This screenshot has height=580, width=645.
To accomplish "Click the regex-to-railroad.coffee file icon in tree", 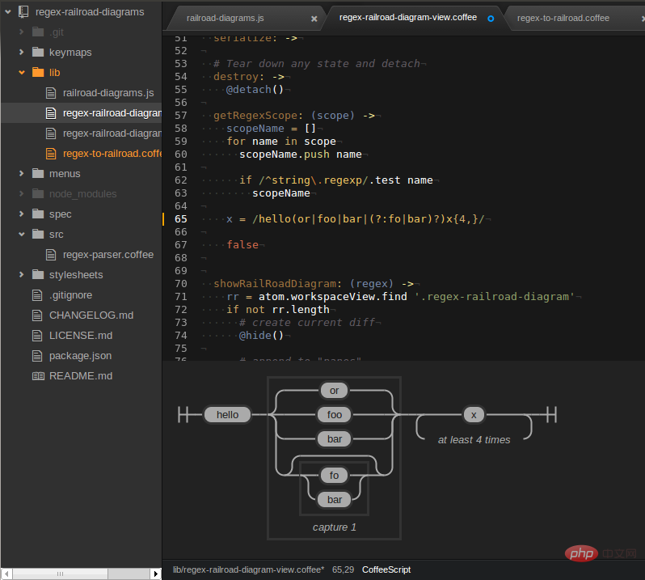I will pos(51,154).
